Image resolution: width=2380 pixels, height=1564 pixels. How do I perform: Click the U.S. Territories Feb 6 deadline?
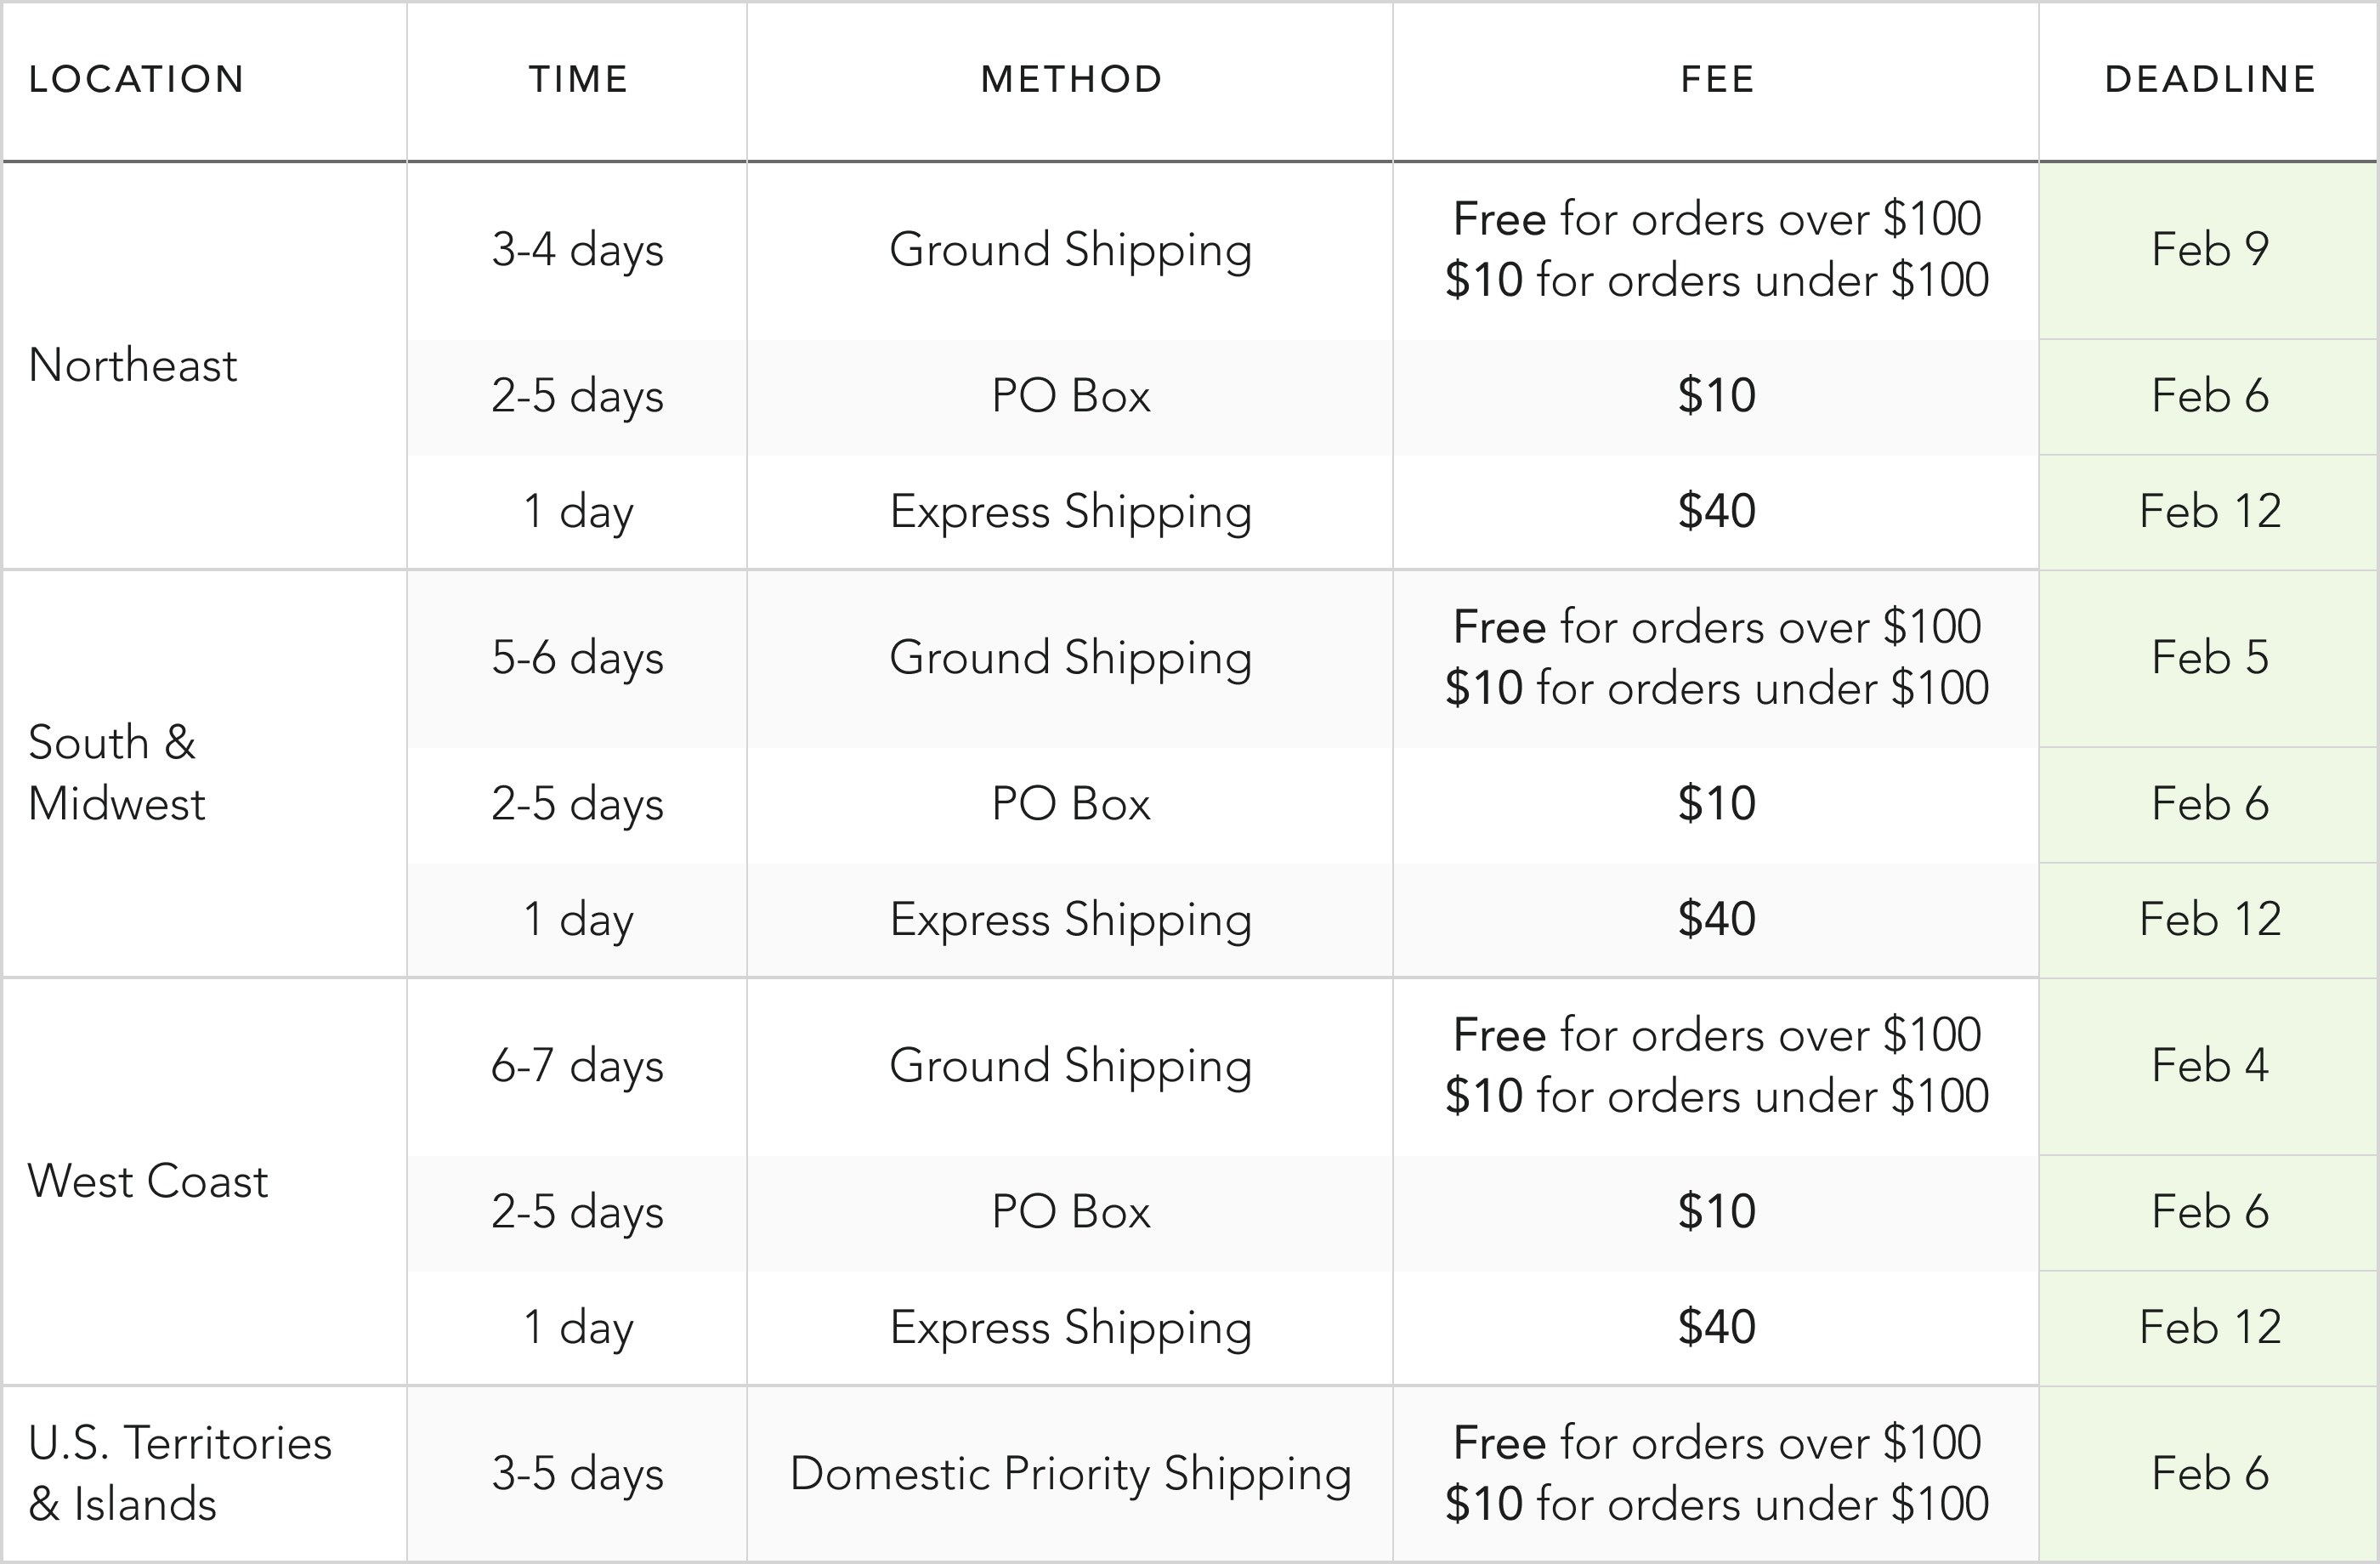coord(2210,1474)
